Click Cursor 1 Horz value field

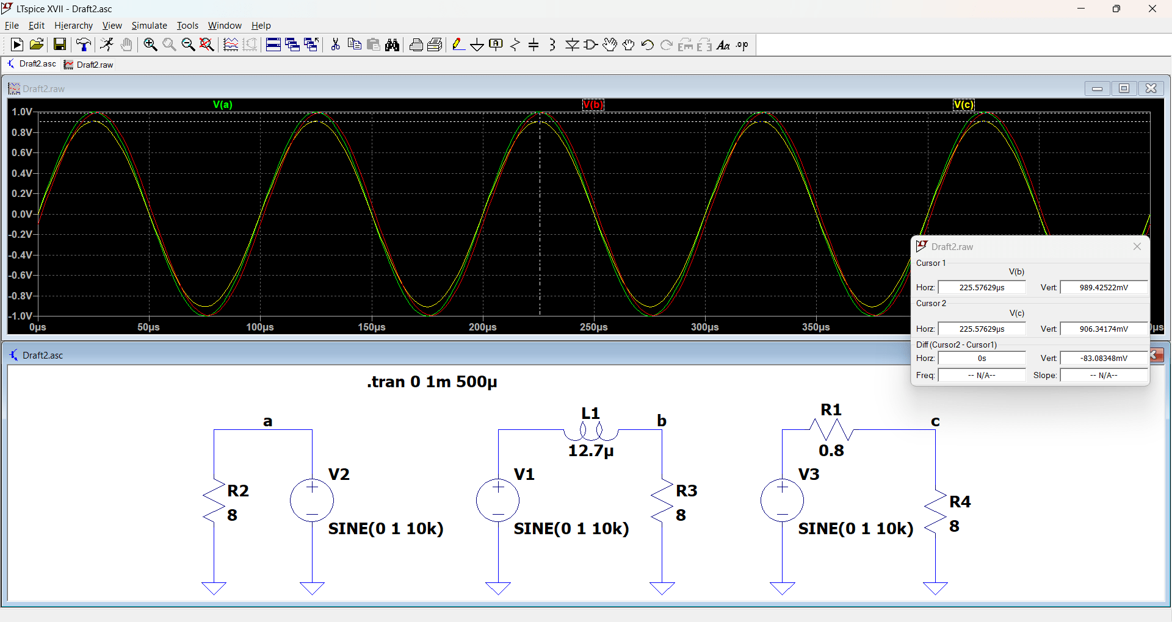(x=982, y=287)
